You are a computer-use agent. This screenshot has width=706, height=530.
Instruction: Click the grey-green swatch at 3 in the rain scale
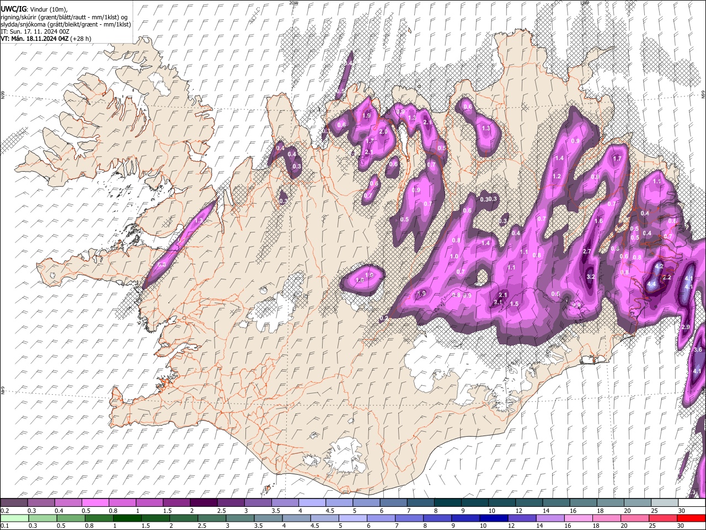(x=239, y=518)
